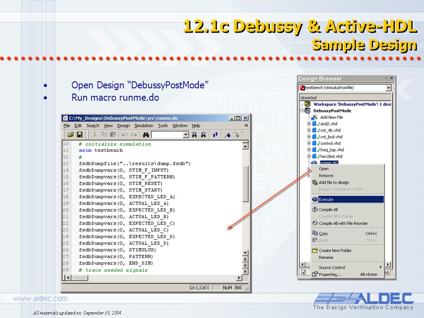Viewport: 424px width, 318px height.
Task: Click the runme.do macro icon in tree
Action: point(314,163)
